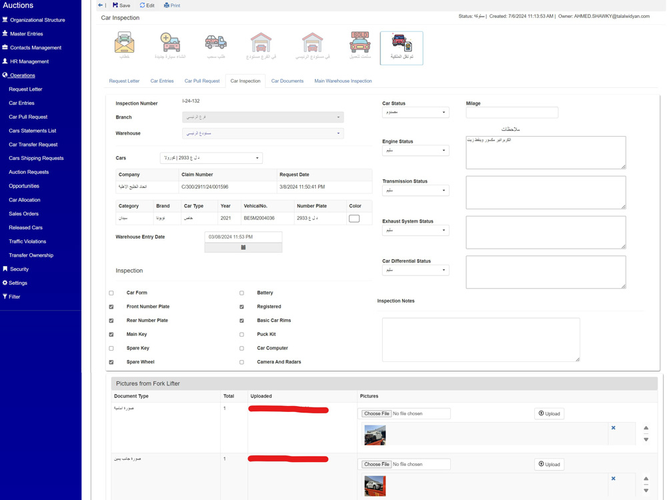The height and width of the screenshot is (500, 667).
Task: Click the Organizational Structure sidebar icon
Action: tap(5, 19)
